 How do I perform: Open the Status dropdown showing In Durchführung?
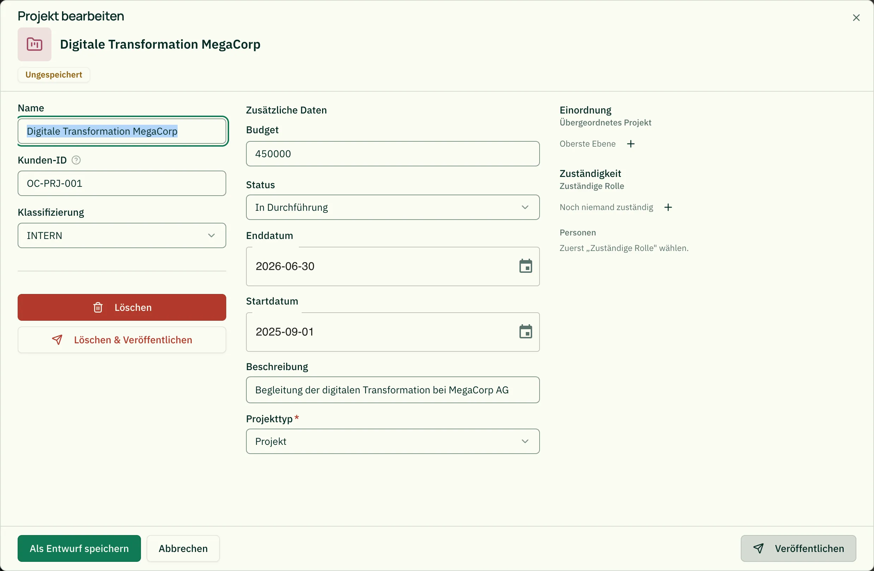(x=393, y=208)
